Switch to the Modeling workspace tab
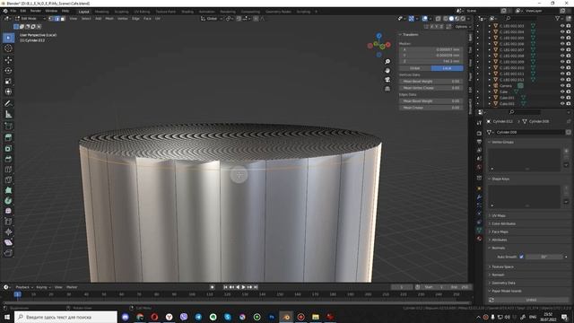Screen dimensions: 574x323 [x=101, y=12]
